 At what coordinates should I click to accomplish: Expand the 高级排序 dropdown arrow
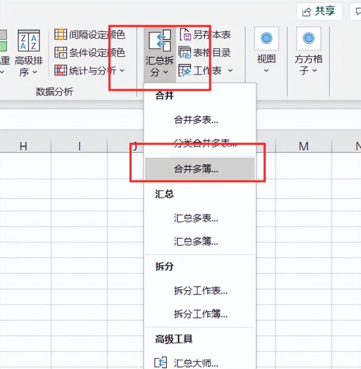(35, 72)
